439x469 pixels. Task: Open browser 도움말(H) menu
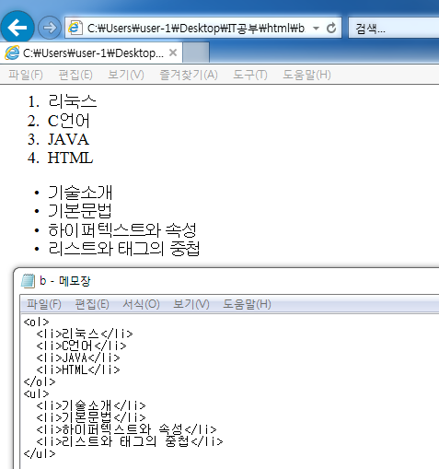pyautogui.click(x=306, y=75)
